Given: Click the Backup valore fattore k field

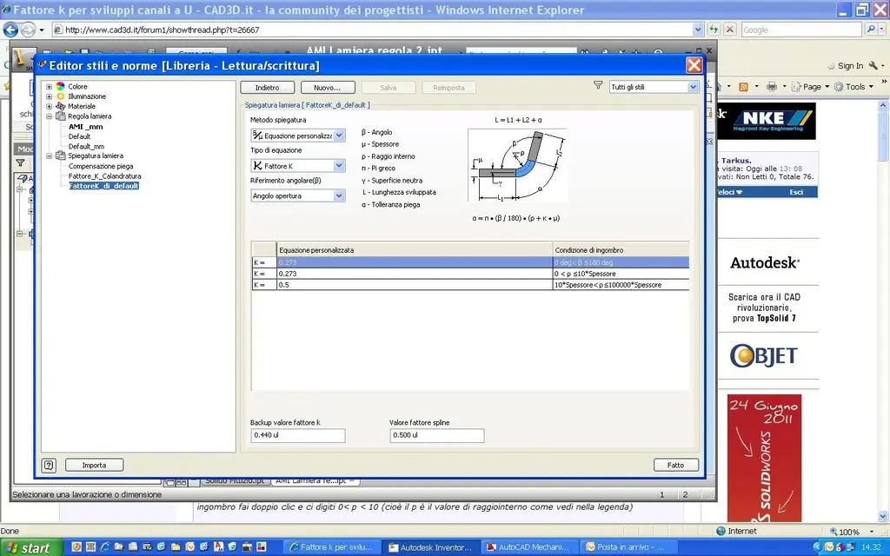Looking at the screenshot, I should click(298, 435).
